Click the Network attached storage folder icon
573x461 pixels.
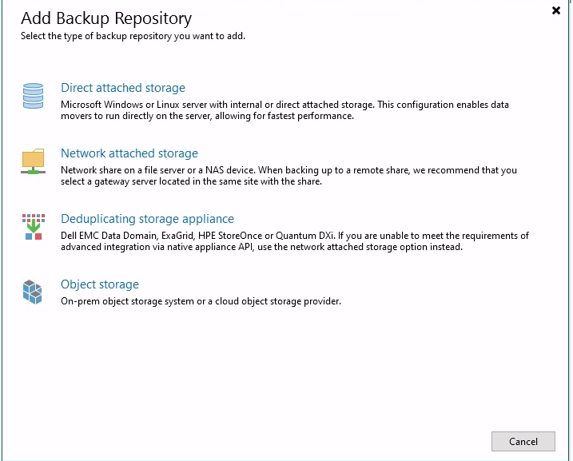(33, 161)
